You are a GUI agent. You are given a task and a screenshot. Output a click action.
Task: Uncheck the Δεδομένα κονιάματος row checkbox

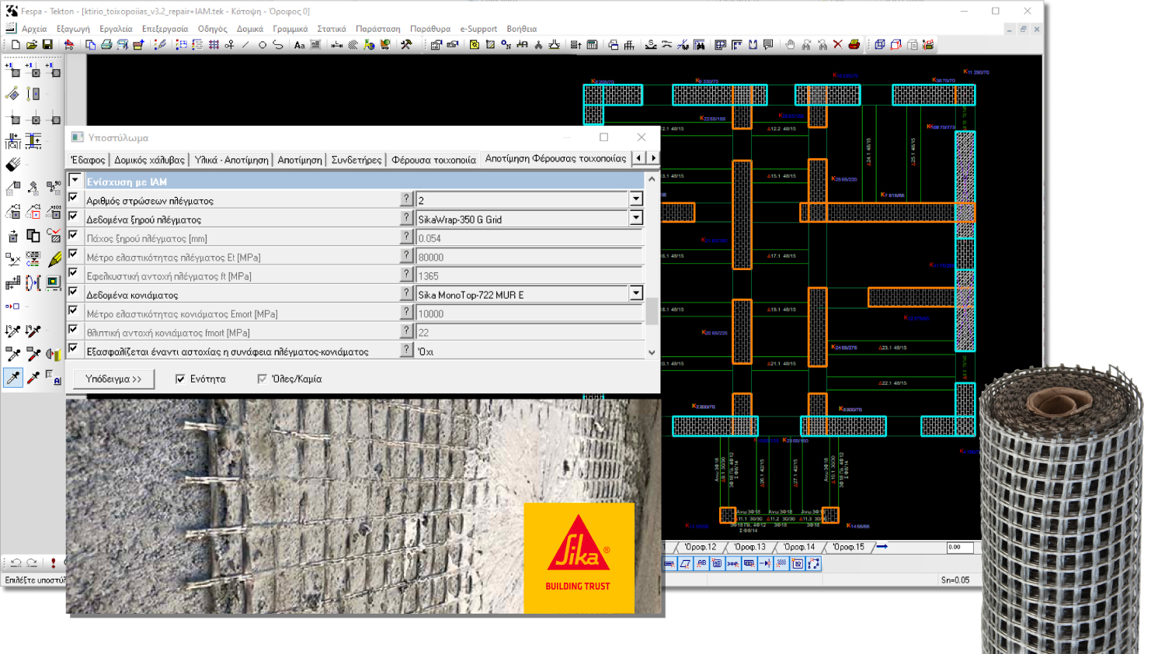pos(74,292)
